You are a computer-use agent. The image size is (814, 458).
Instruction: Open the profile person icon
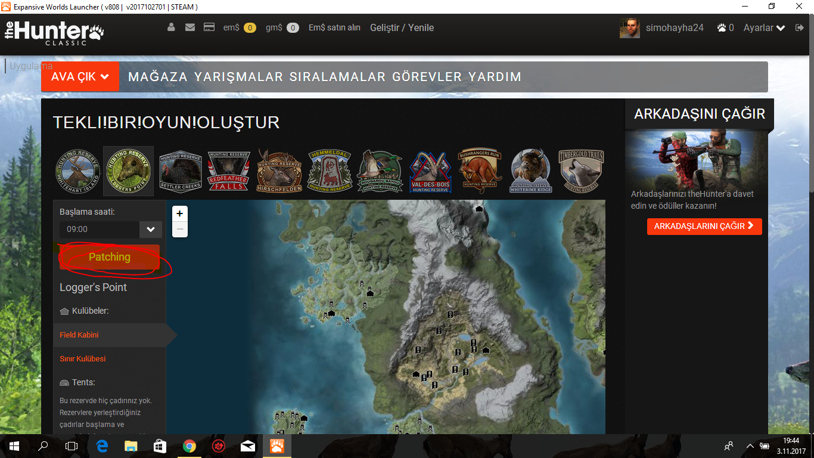tap(172, 27)
